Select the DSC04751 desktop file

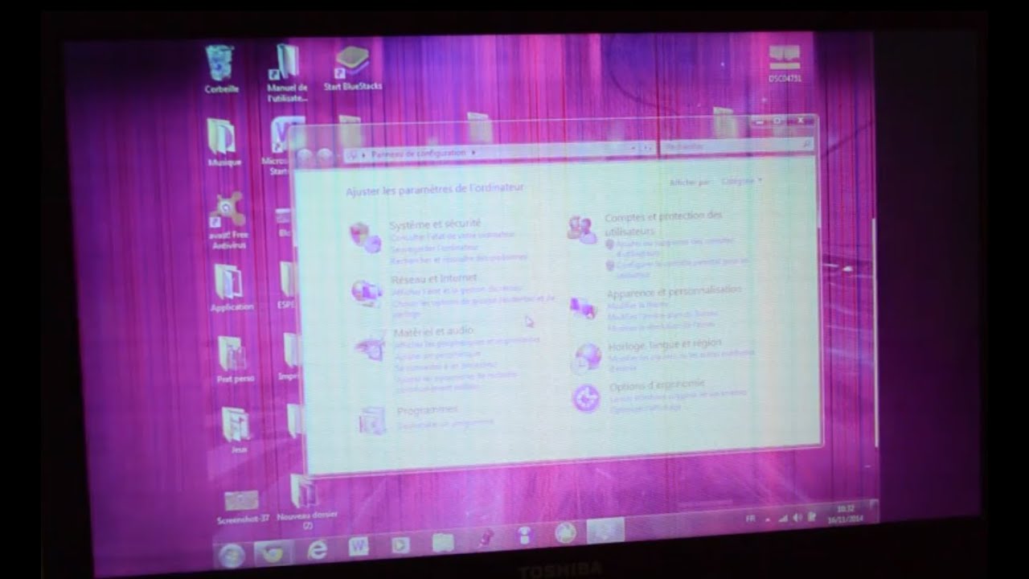click(x=785, y=64)
